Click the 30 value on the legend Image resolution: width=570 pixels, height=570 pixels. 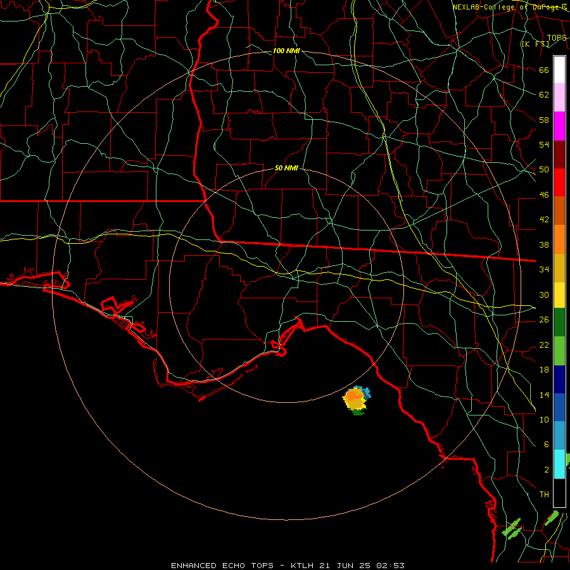(x=544, y=294)
